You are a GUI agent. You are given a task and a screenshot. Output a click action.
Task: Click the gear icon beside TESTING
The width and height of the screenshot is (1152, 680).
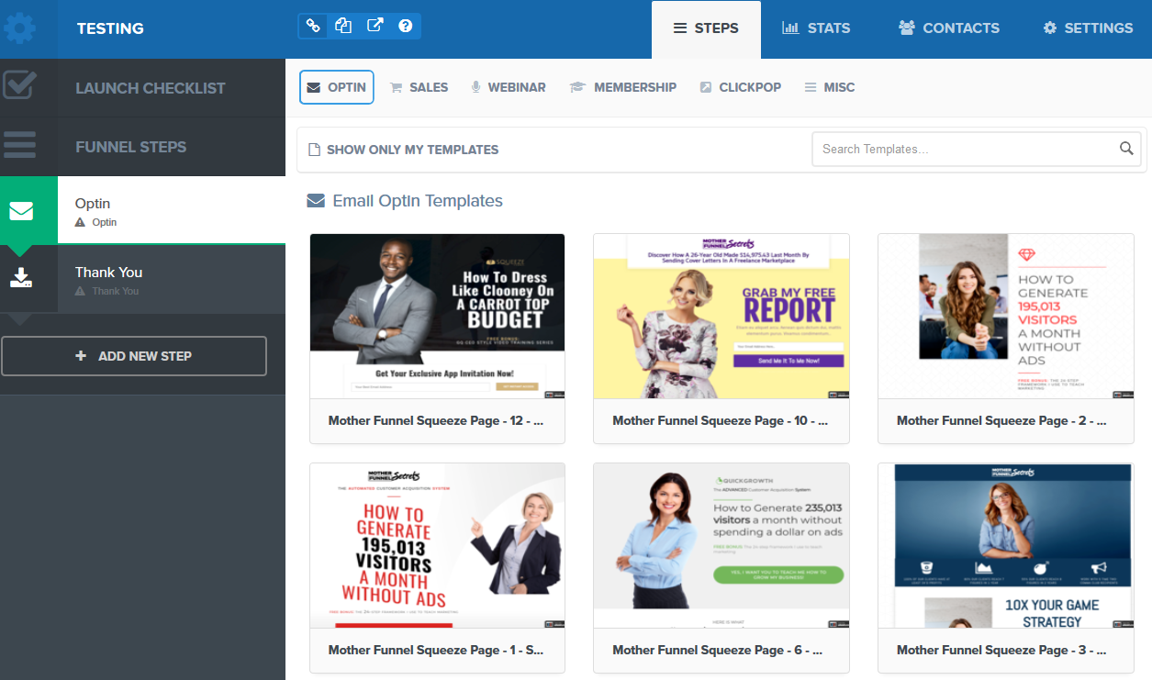[x=20, y=28]
